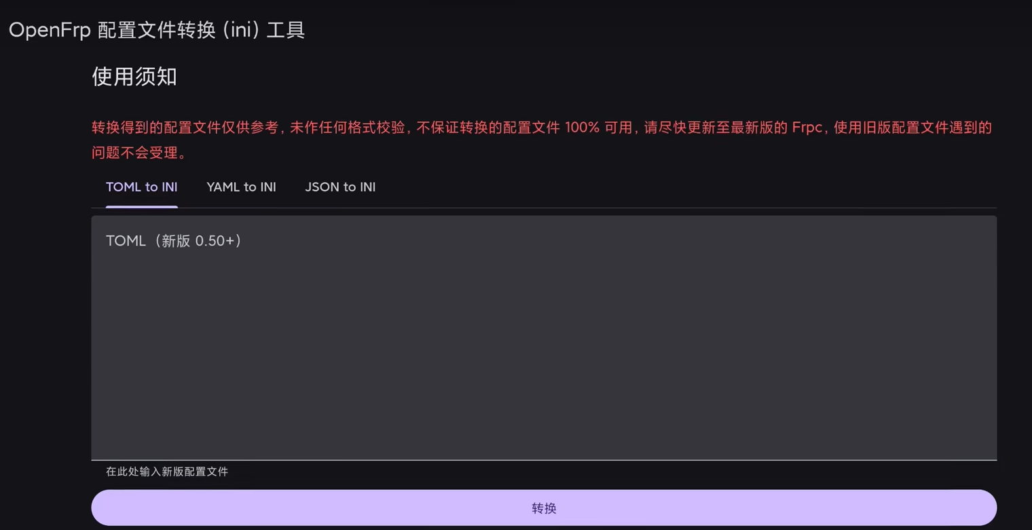Click the bottom border line of text area

(x=544, y=460)
